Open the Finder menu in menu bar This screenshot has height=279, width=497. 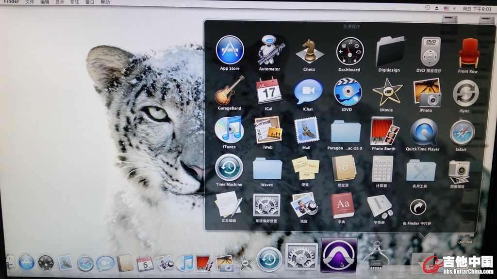[12, 1]
